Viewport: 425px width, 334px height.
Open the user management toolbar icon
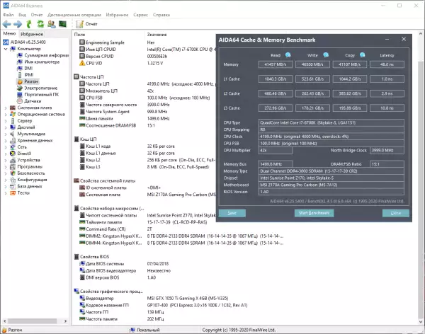52,24
